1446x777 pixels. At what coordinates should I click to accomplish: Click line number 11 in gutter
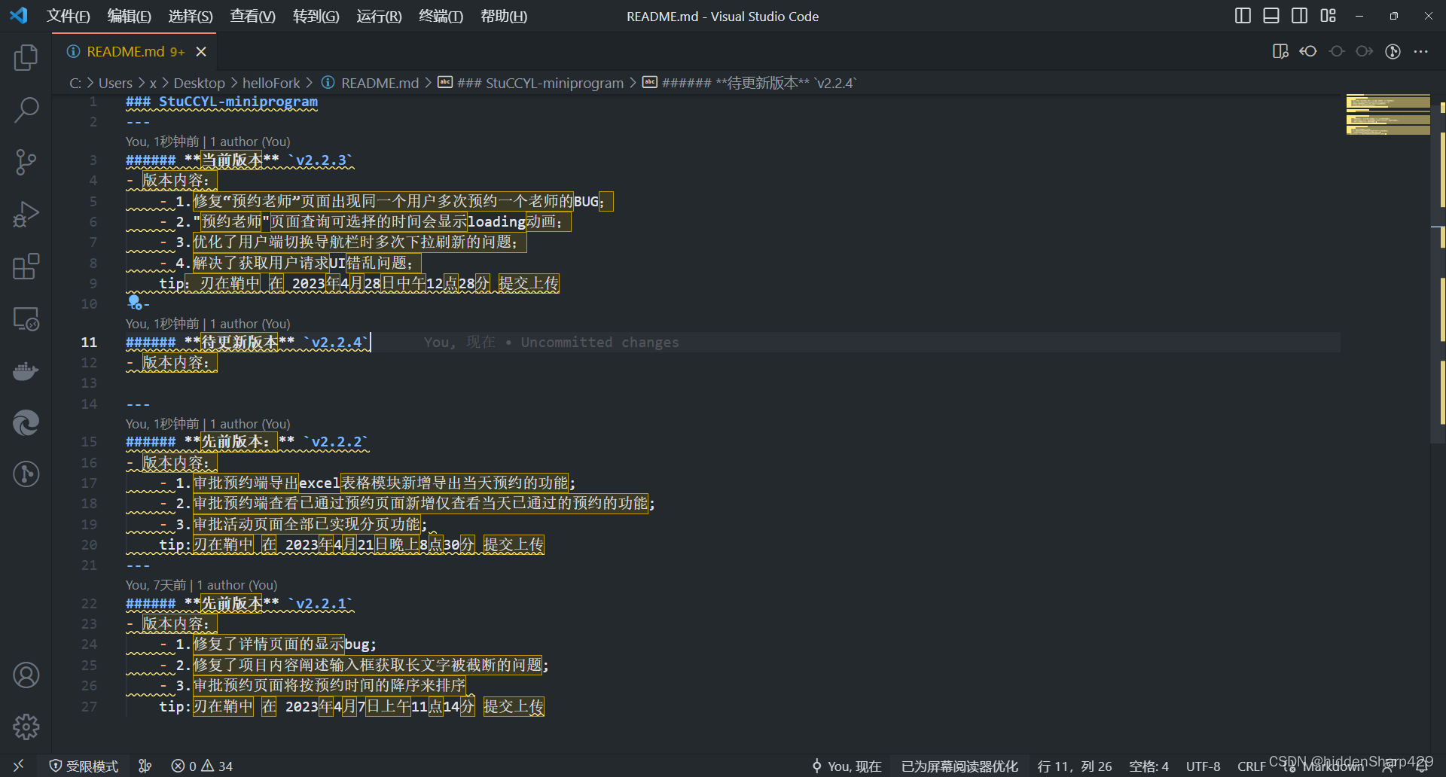89,343
